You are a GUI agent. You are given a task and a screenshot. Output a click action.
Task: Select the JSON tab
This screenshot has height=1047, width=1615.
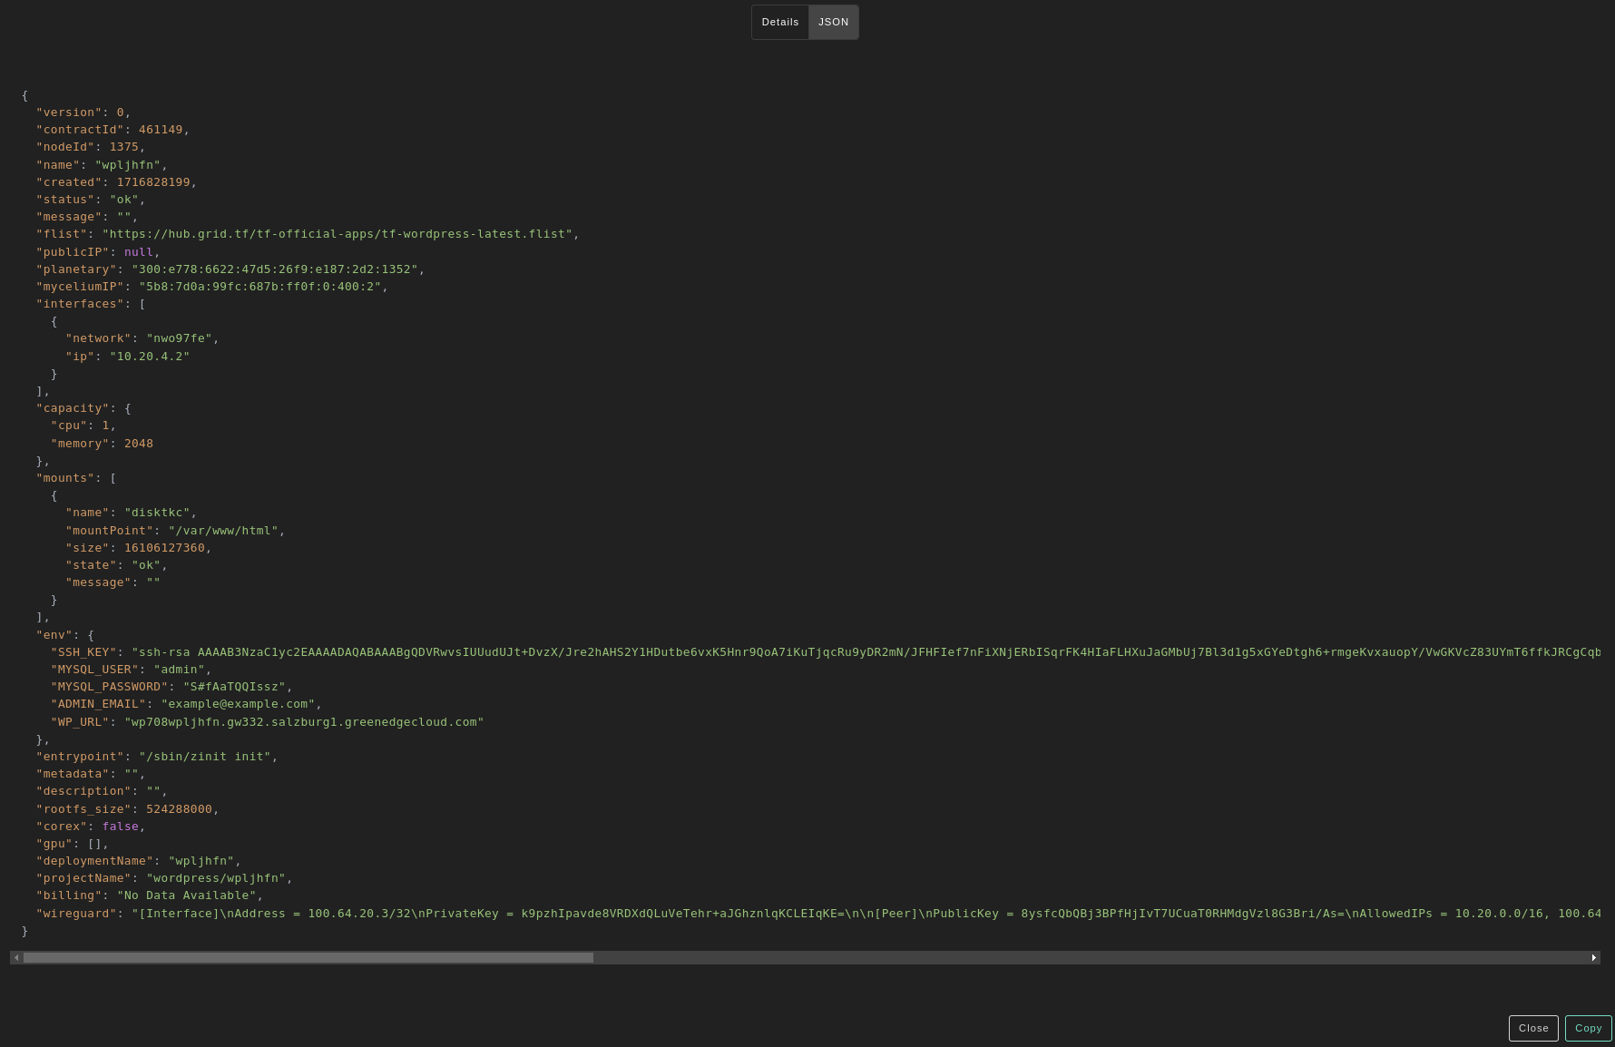(833, 22)
